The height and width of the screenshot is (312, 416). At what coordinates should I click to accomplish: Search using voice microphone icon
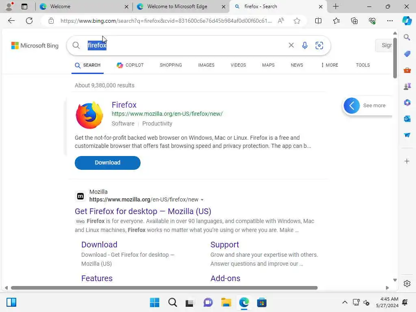(305, 45)
